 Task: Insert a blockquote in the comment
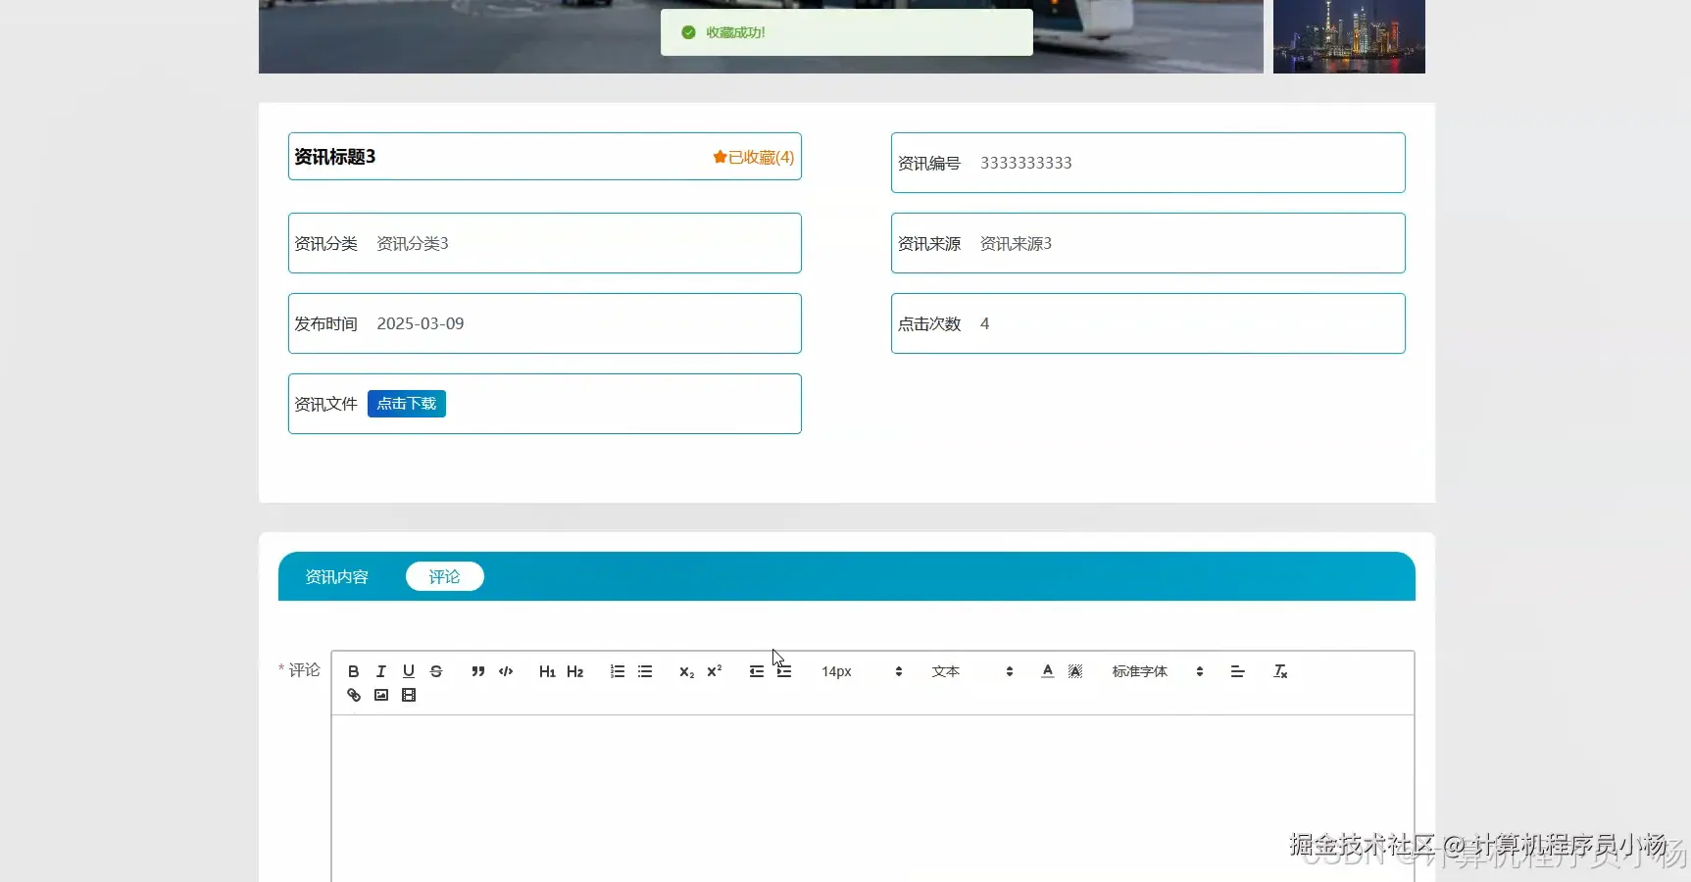pyautogui.click(x=478, y=671)
